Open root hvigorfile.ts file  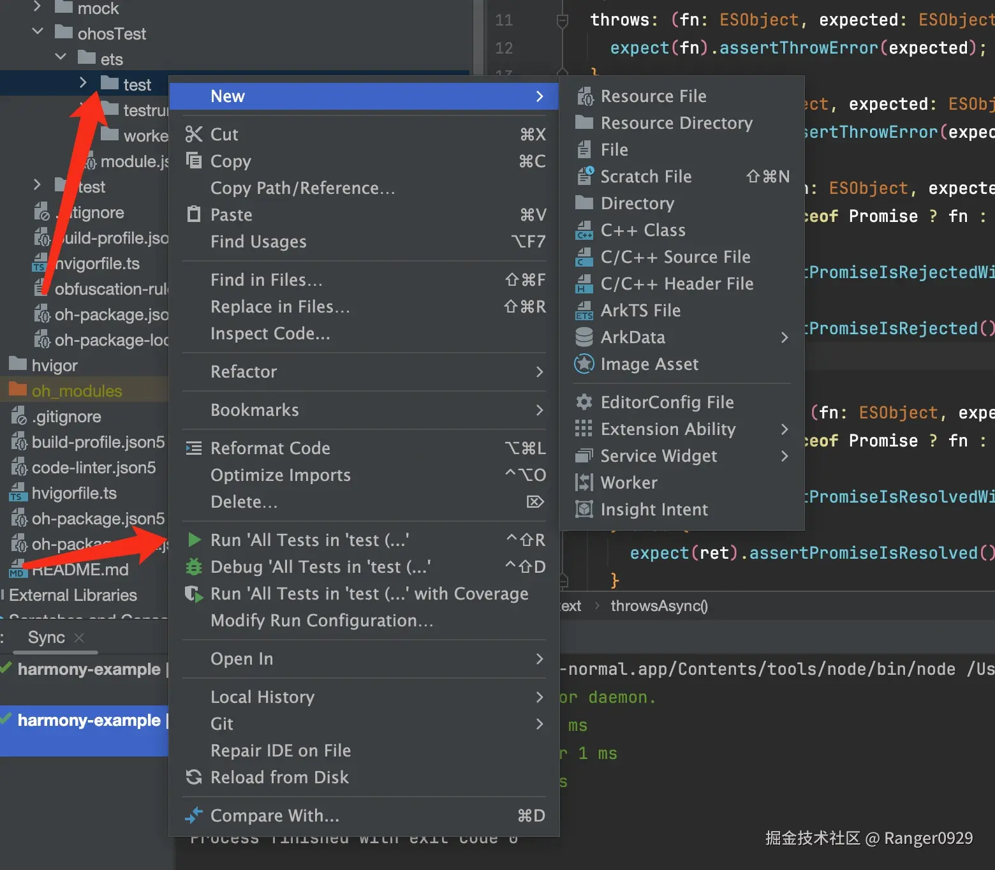click(x=74, y=492)
